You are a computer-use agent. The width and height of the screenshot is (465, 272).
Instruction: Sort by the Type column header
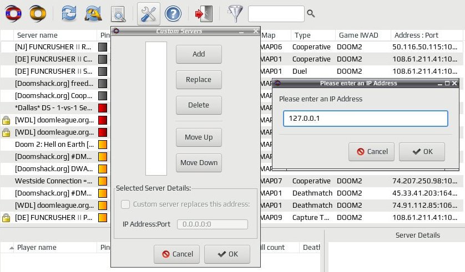(313, 35)
